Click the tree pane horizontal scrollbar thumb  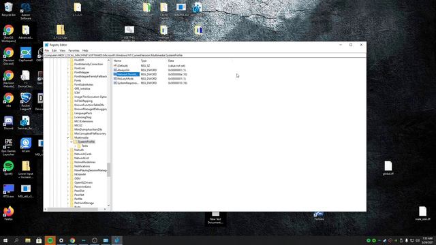tap(73, 209)
